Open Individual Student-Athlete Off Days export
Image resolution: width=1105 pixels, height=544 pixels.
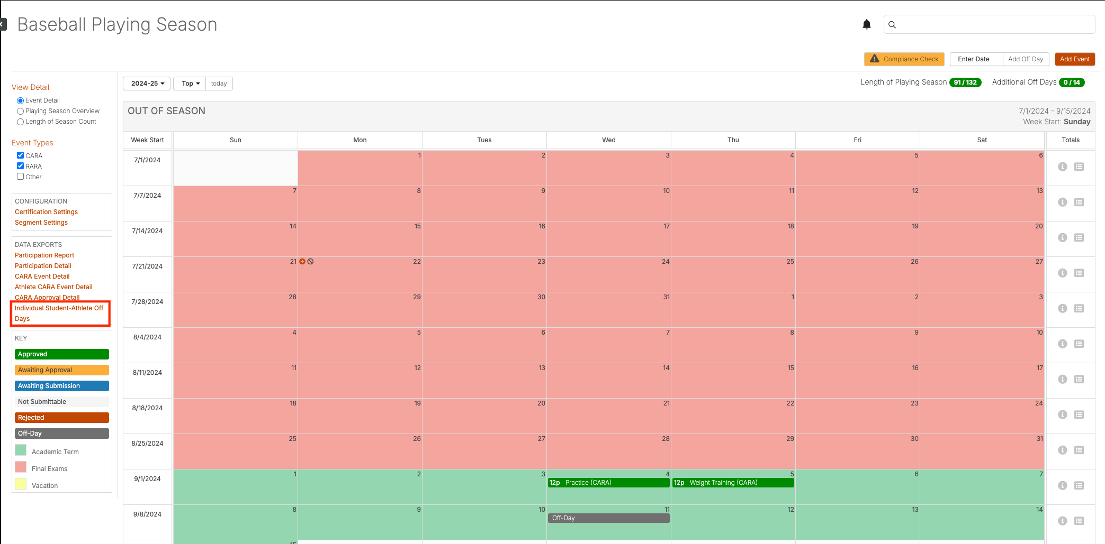coord(59,314)
